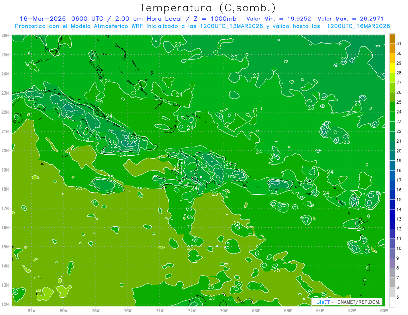Click the 18N latitude axis label
Image resolution: width=408 pixels, height=315 pixels.
[5, 189]
